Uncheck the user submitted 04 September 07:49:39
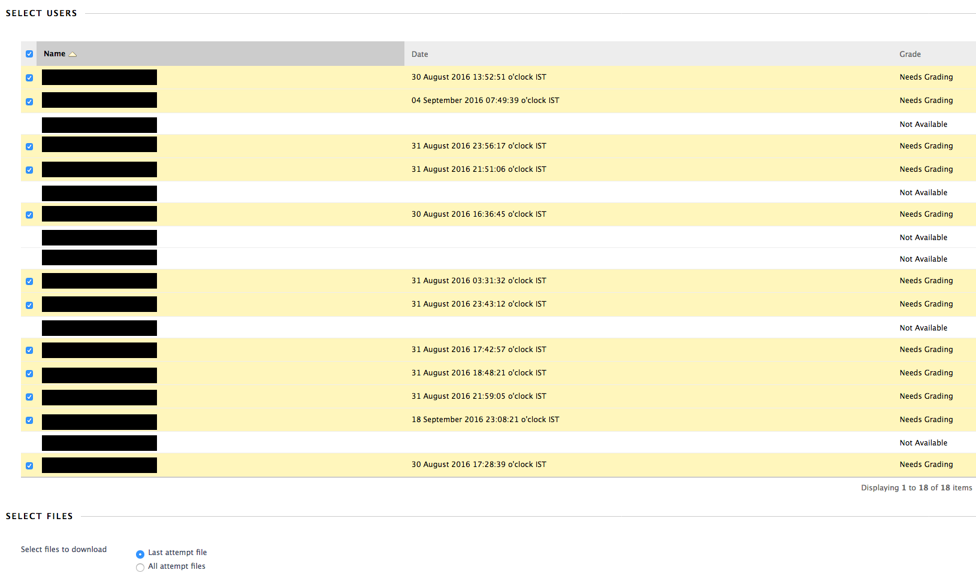This screenshot has height=576, width=976. click(29, 102)
